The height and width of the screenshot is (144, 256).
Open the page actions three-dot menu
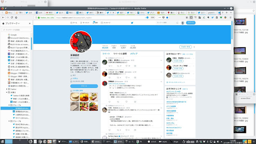click(x=160, y=18)
